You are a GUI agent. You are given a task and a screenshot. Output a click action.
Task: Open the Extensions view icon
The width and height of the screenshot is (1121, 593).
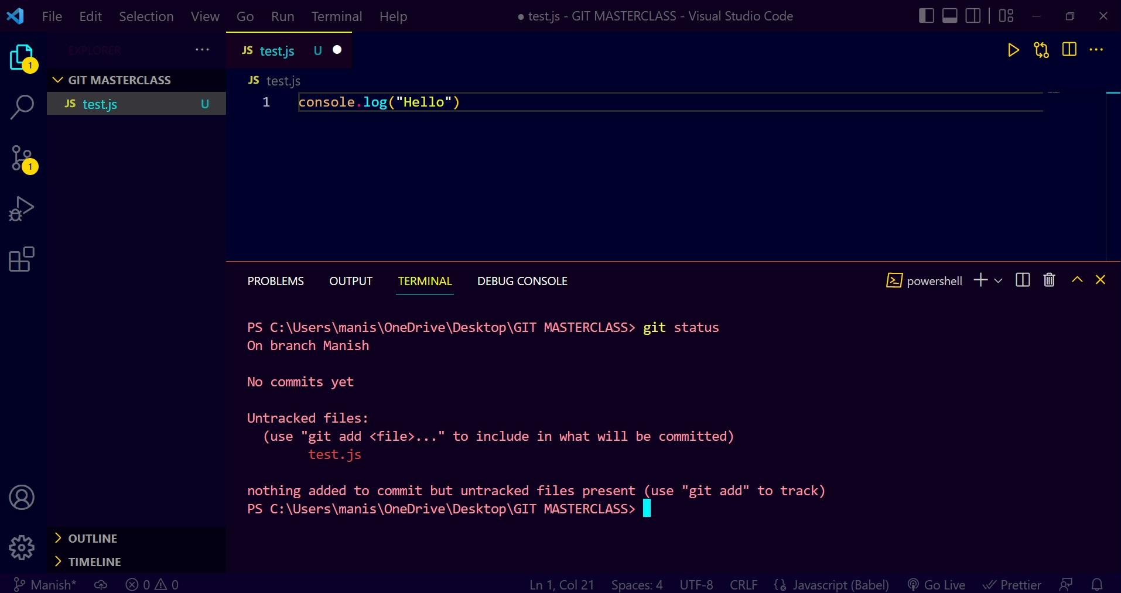[22, 259]
